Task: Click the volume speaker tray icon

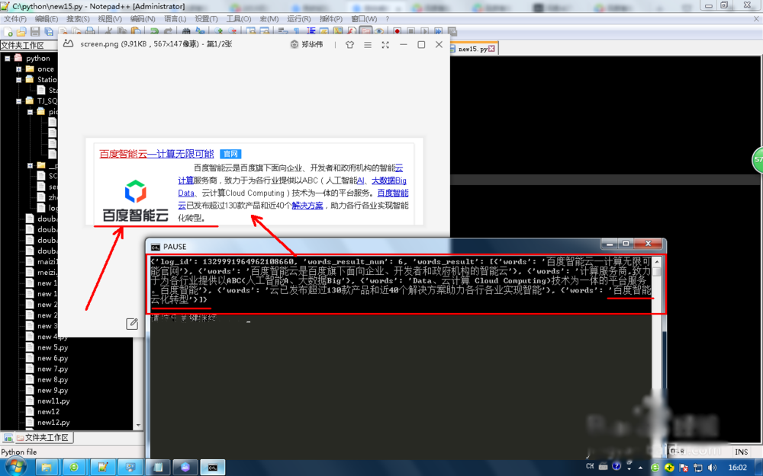Action: 712,468
